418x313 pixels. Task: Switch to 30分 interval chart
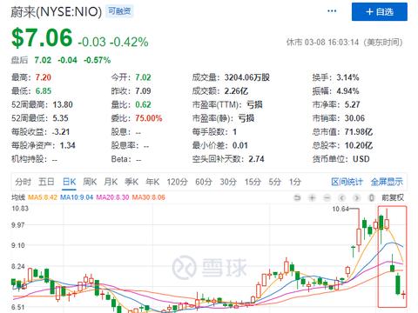pyautogui.click(x=228, y=182)
